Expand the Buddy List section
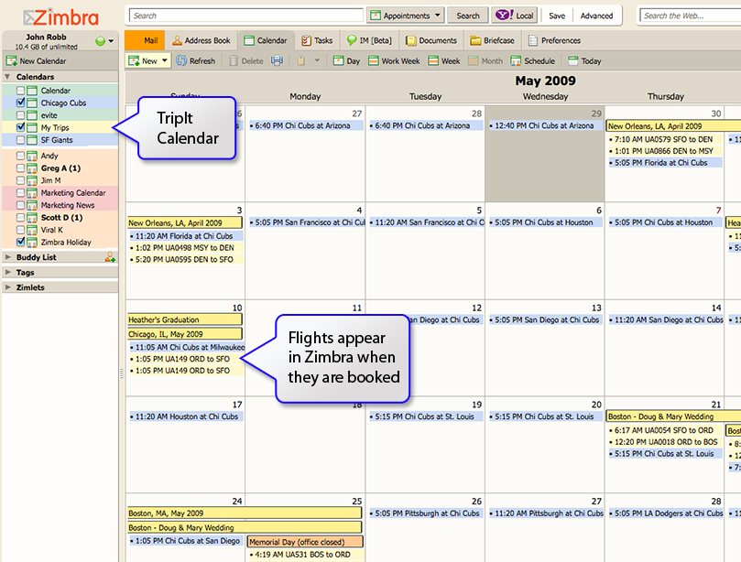This screenshot has height=562, width=741. [x=7, y=257]
